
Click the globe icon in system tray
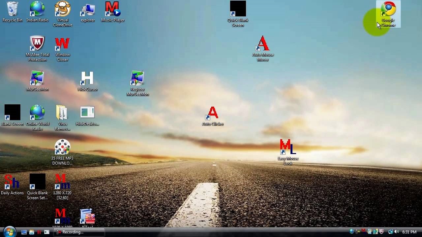coord(352,232)
